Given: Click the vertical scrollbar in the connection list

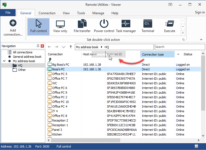Looking at the screenshot, I should (203, 83).
